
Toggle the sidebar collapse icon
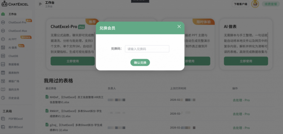pyautogui.click(x=40, y=4)
